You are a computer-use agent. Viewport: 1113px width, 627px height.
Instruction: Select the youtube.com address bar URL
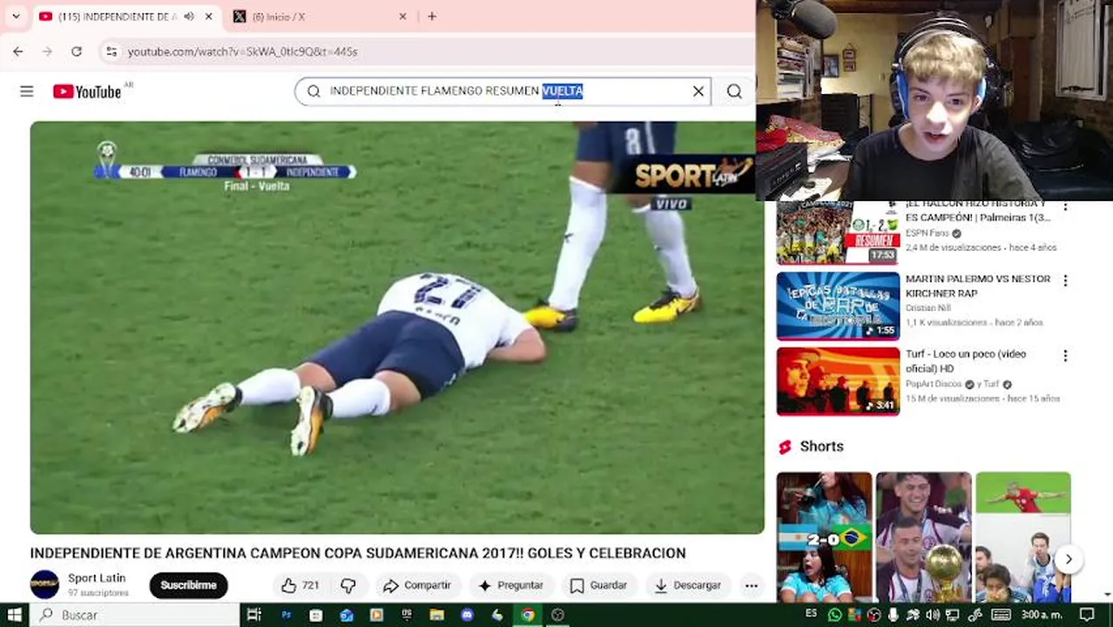click(243, 51)
